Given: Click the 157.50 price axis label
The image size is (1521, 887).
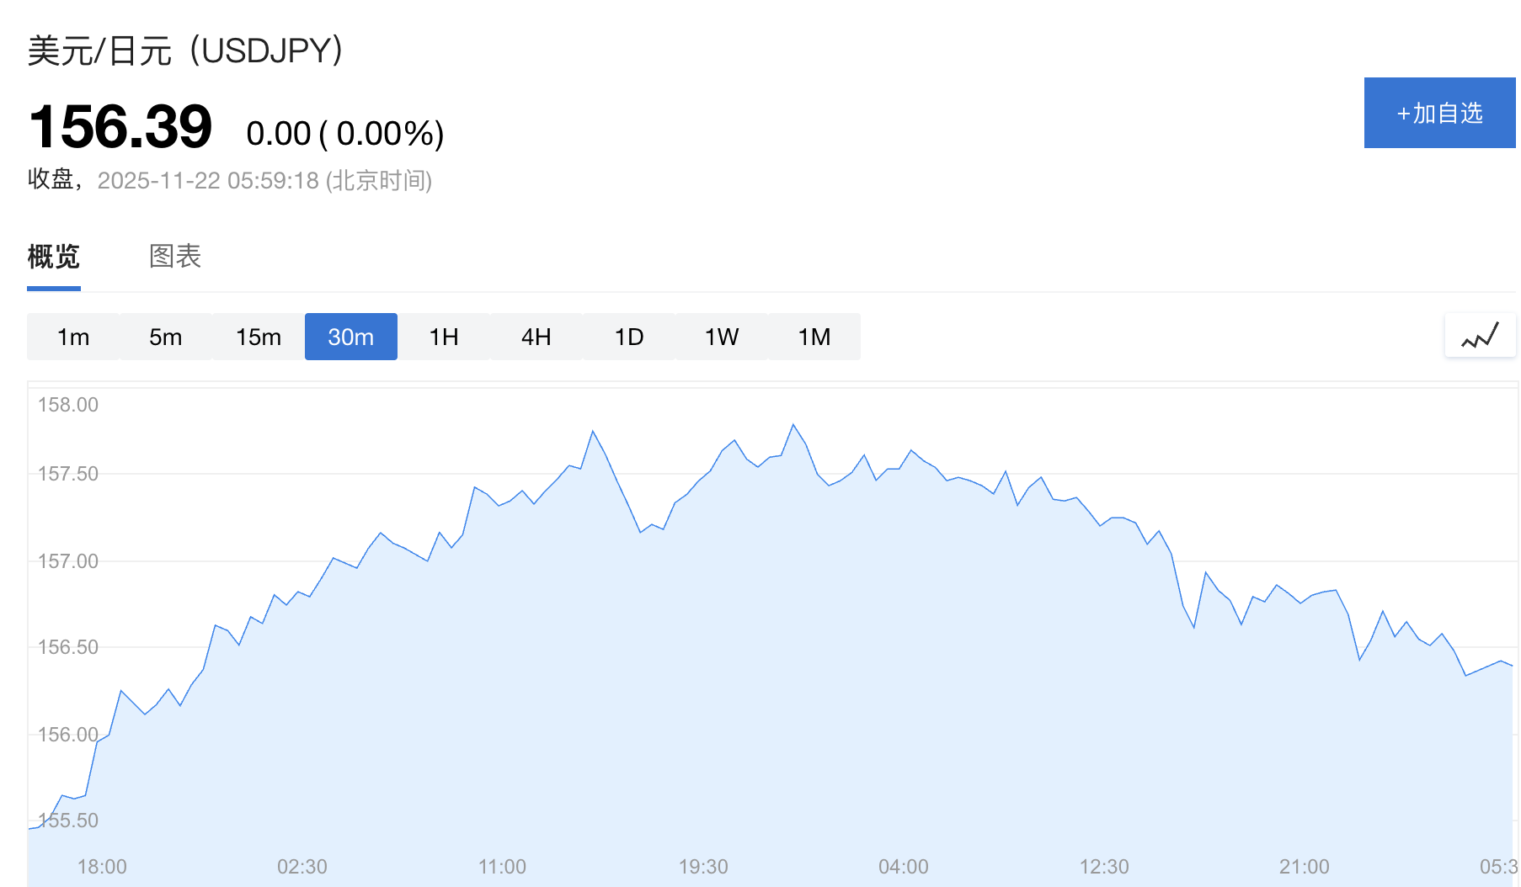Looking at the screenshot, I should coord(68,474).
